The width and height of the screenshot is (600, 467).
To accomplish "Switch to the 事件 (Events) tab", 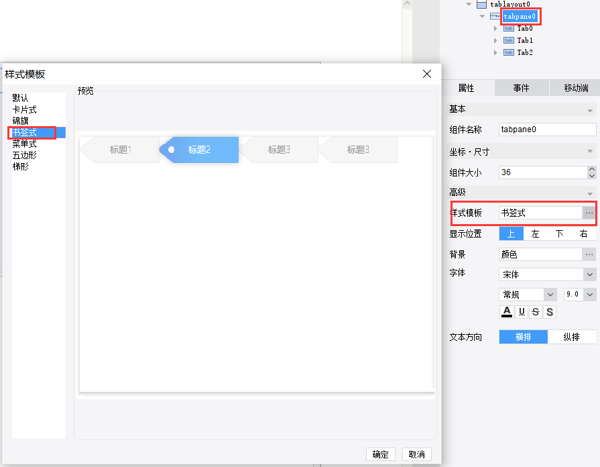I will coord(521,88).
